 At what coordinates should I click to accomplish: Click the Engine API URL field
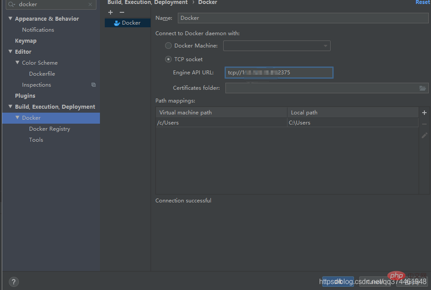click(x=279, y=73)
